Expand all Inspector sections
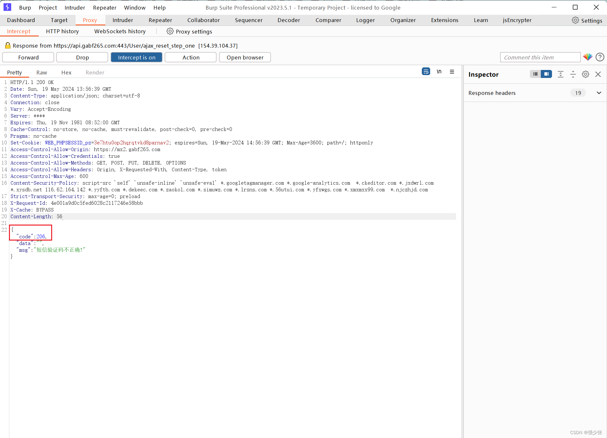 click(561, 74)
